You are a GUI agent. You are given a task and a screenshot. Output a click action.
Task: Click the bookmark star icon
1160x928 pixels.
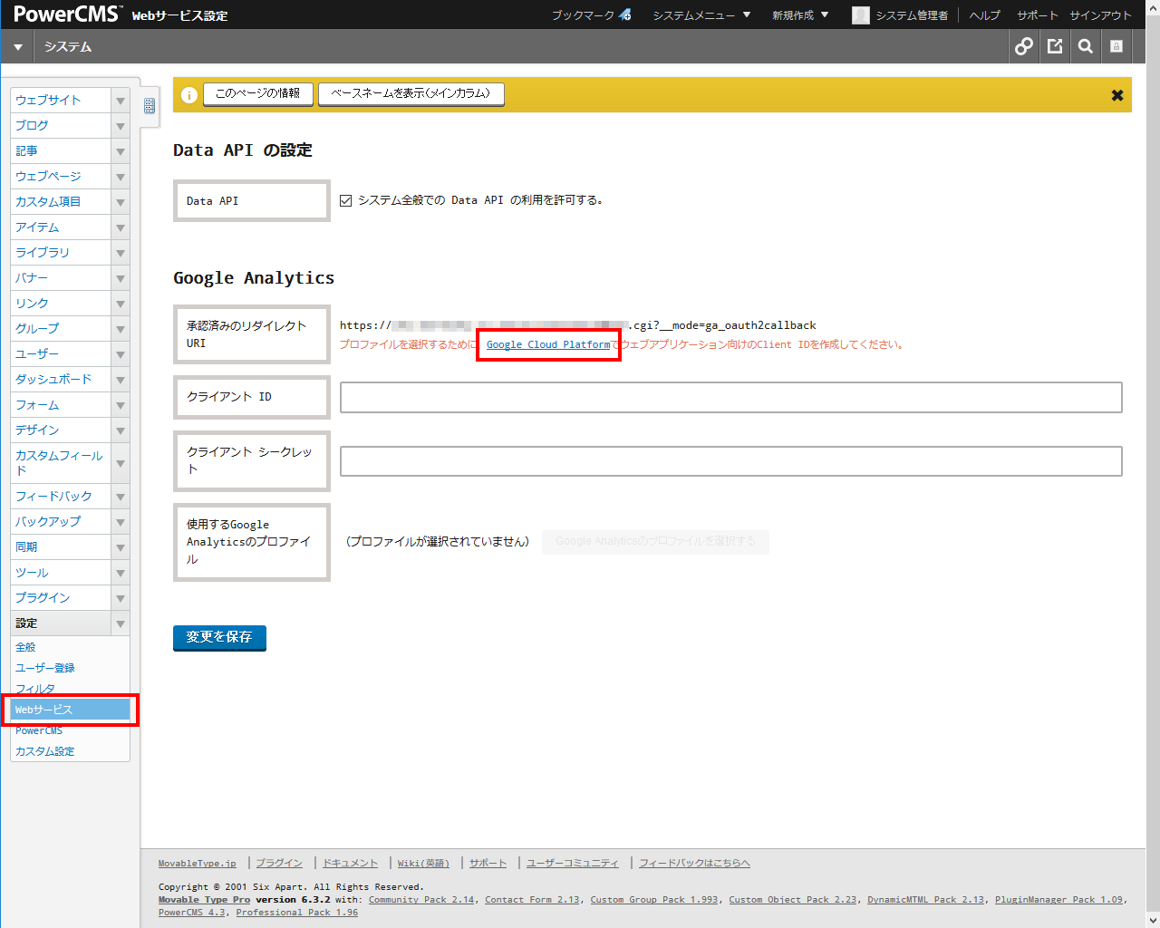(625, 15)
